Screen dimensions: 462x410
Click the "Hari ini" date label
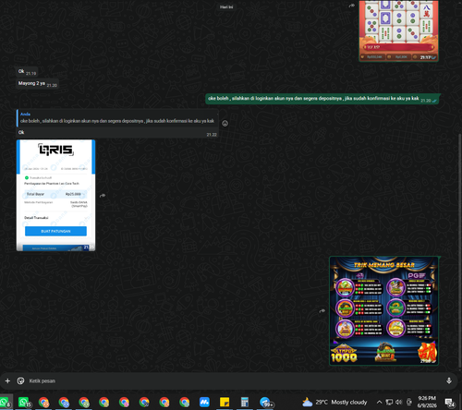[x=226, y=6]
